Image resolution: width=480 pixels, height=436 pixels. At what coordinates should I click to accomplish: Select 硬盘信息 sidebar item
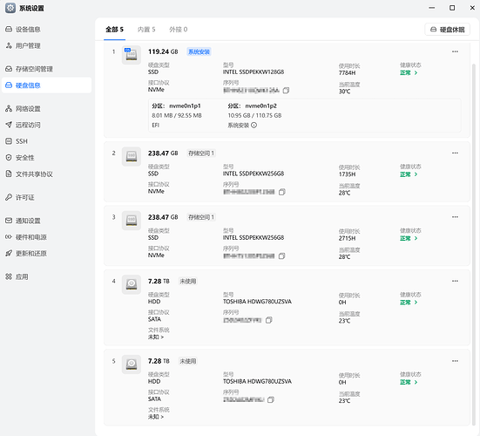click(46, 85)
